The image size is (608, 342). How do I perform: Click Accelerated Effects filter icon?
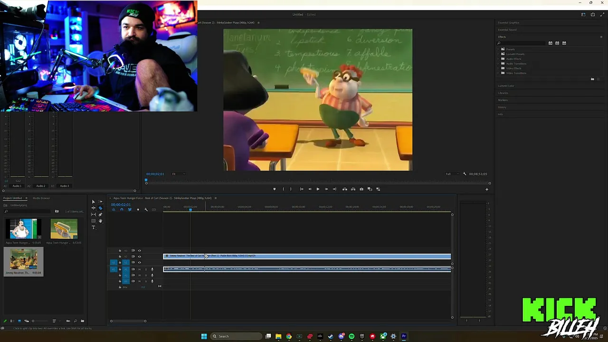551,43
